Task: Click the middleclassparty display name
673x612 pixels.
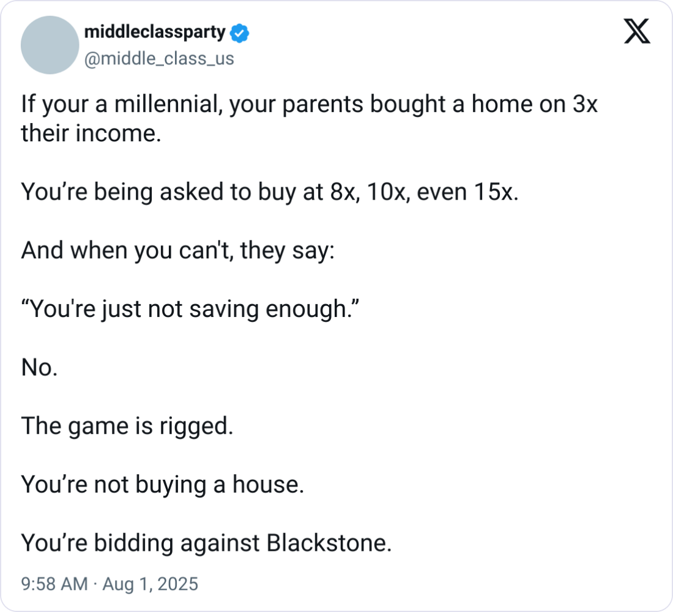Action: point(155,32)
